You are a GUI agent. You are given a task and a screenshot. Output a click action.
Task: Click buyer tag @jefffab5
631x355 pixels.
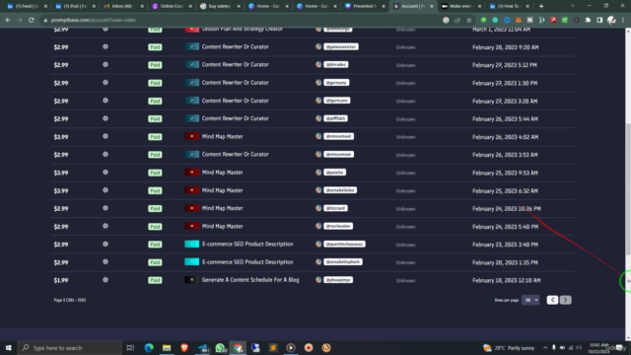tap(335, 118)
